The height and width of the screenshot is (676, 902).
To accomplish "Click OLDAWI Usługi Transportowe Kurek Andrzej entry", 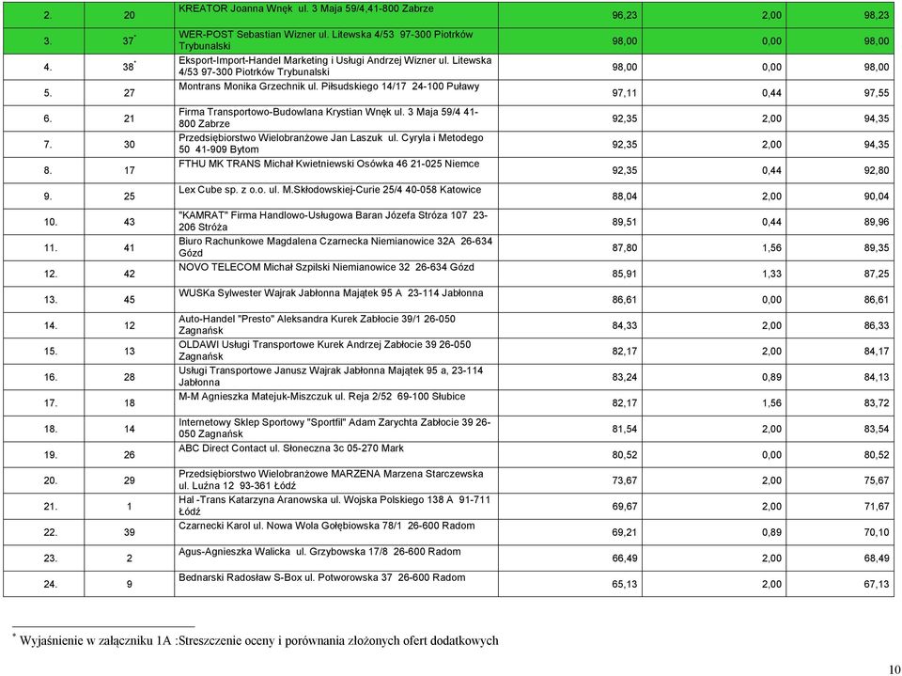I will (x=336, y=352).
